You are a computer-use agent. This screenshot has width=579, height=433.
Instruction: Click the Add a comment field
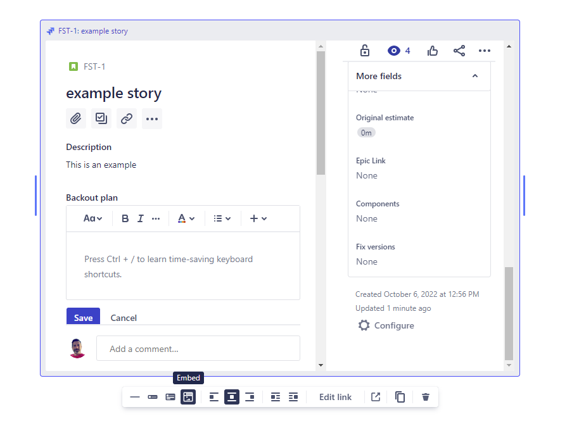click(198, 348)
